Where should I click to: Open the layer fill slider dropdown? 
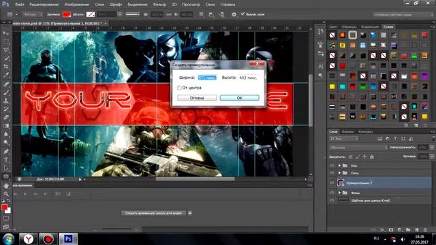coord(432,157)
